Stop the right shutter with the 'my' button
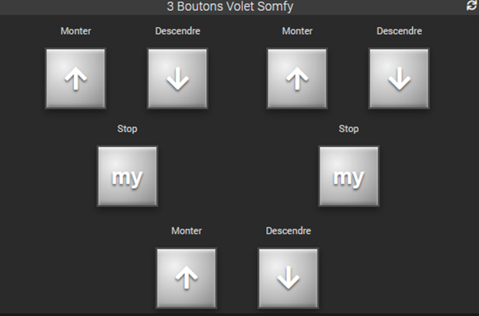 point(348,177)
